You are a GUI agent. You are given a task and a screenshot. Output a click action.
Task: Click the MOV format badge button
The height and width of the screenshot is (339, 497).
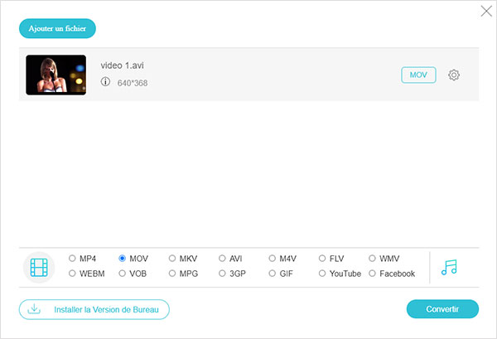418,75
